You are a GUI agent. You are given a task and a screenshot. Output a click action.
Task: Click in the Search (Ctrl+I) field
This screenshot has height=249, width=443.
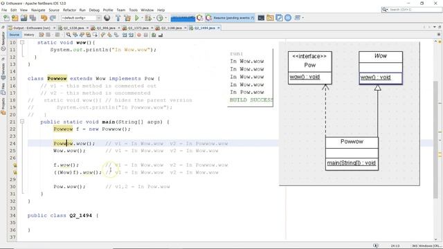(415, 10)
